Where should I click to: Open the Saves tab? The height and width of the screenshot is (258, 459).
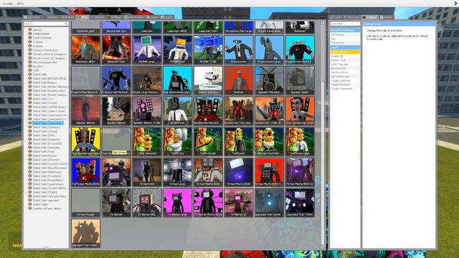click(x=152, y=17)
